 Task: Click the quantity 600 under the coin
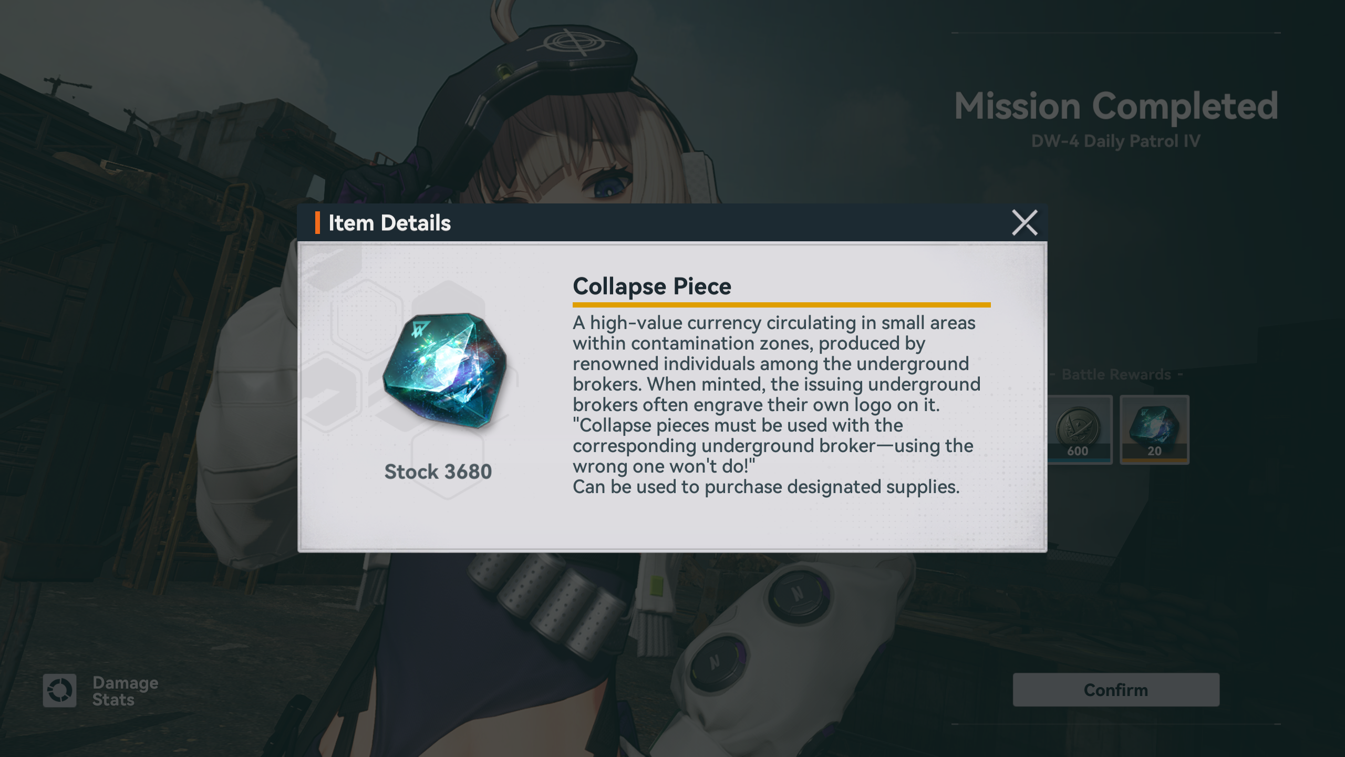tap(1078, 451)
